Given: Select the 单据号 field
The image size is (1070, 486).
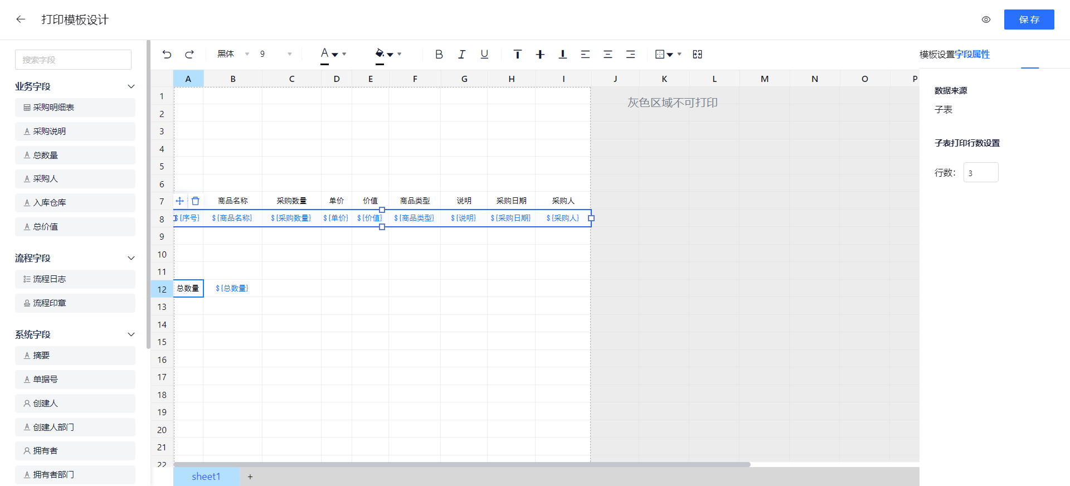Looking at the screenshot, I should tap(75, 380).
